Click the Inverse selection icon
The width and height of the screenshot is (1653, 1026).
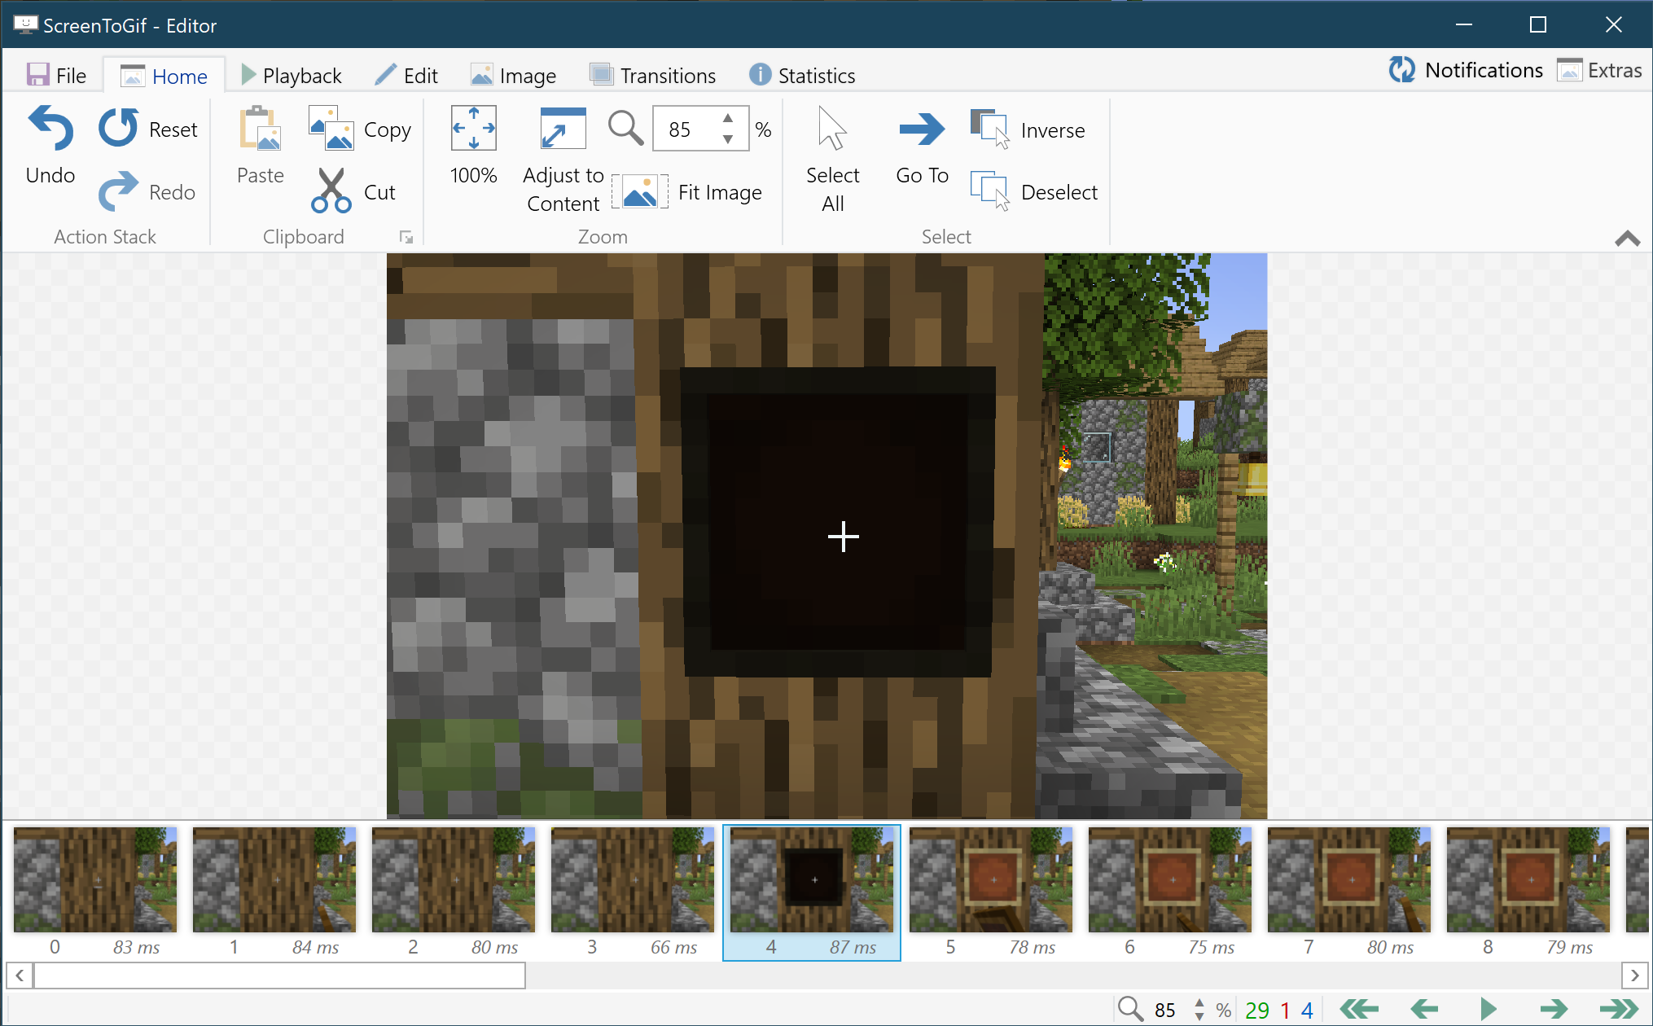990,129
